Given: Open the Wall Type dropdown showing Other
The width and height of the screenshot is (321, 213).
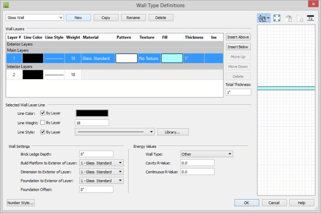Looking at the screenshot, I should point(207,154).
